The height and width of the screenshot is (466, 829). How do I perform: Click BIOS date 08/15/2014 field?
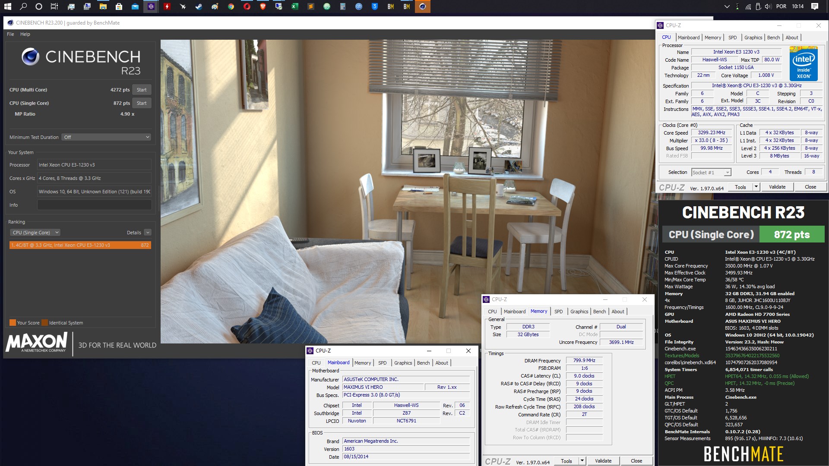tap(406, 457)
